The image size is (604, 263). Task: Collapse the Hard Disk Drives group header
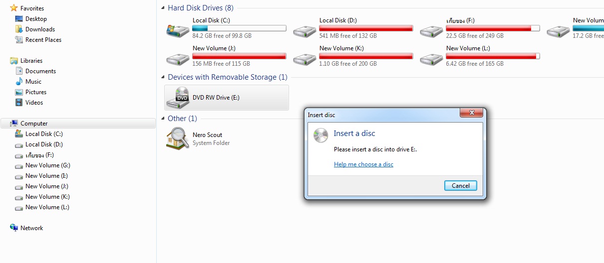(x=163, y=8)
